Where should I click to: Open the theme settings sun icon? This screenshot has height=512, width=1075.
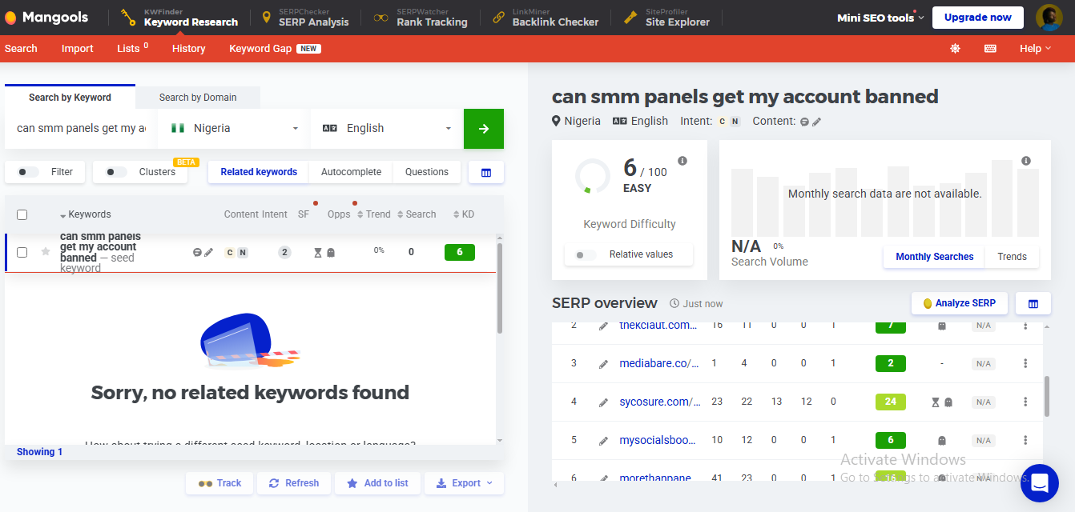[x=955, y=49]
